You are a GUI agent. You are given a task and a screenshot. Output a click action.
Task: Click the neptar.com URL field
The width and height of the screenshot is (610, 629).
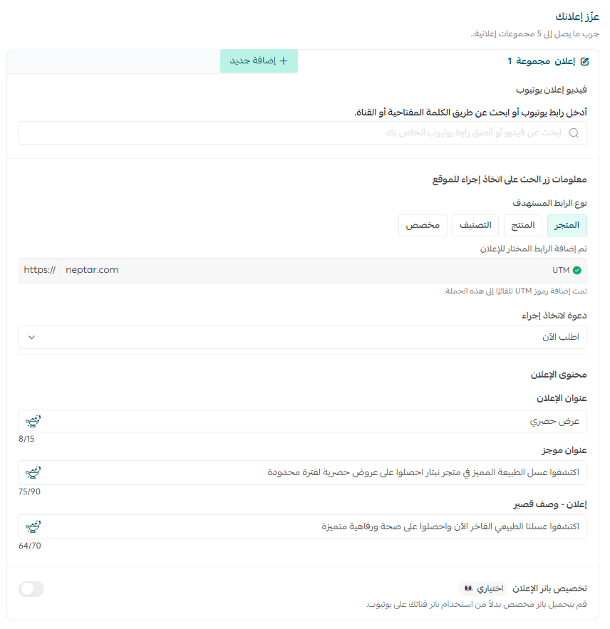coord(303,271)
